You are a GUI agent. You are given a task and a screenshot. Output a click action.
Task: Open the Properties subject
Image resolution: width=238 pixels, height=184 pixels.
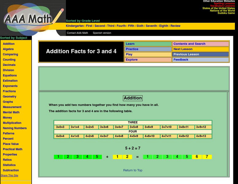10,154
